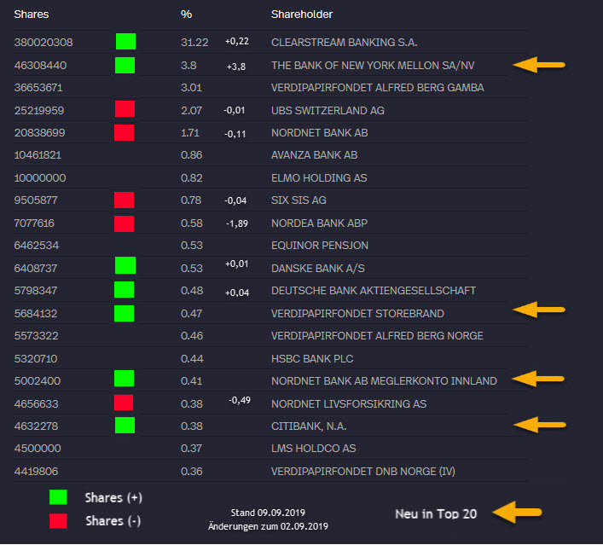Click red indicator next to 20838699 shares
This screenshot has width=603, height=545.
pyautogui.click(x=125, y=132)
